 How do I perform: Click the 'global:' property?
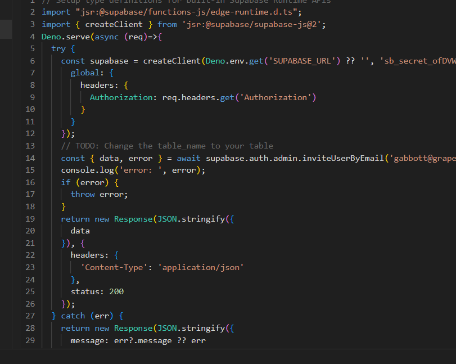87,73
